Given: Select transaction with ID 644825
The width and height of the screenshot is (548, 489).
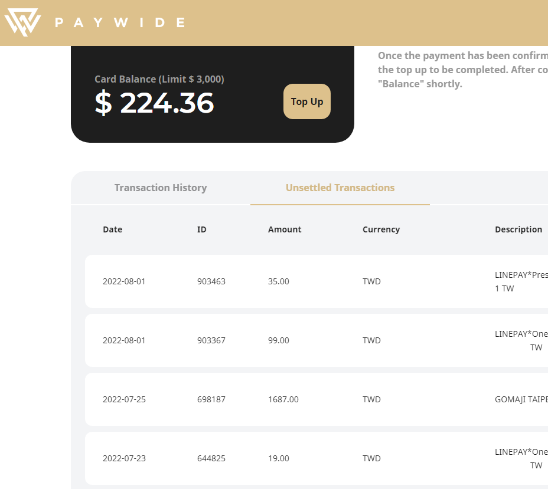Looking at the screenshot, I should click(x=317, y=458).
